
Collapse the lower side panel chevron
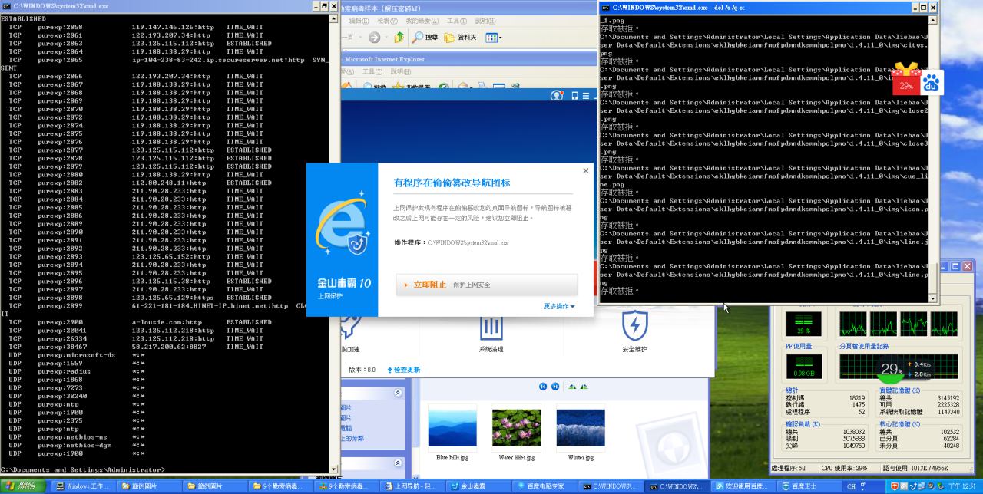pos(398,463)
